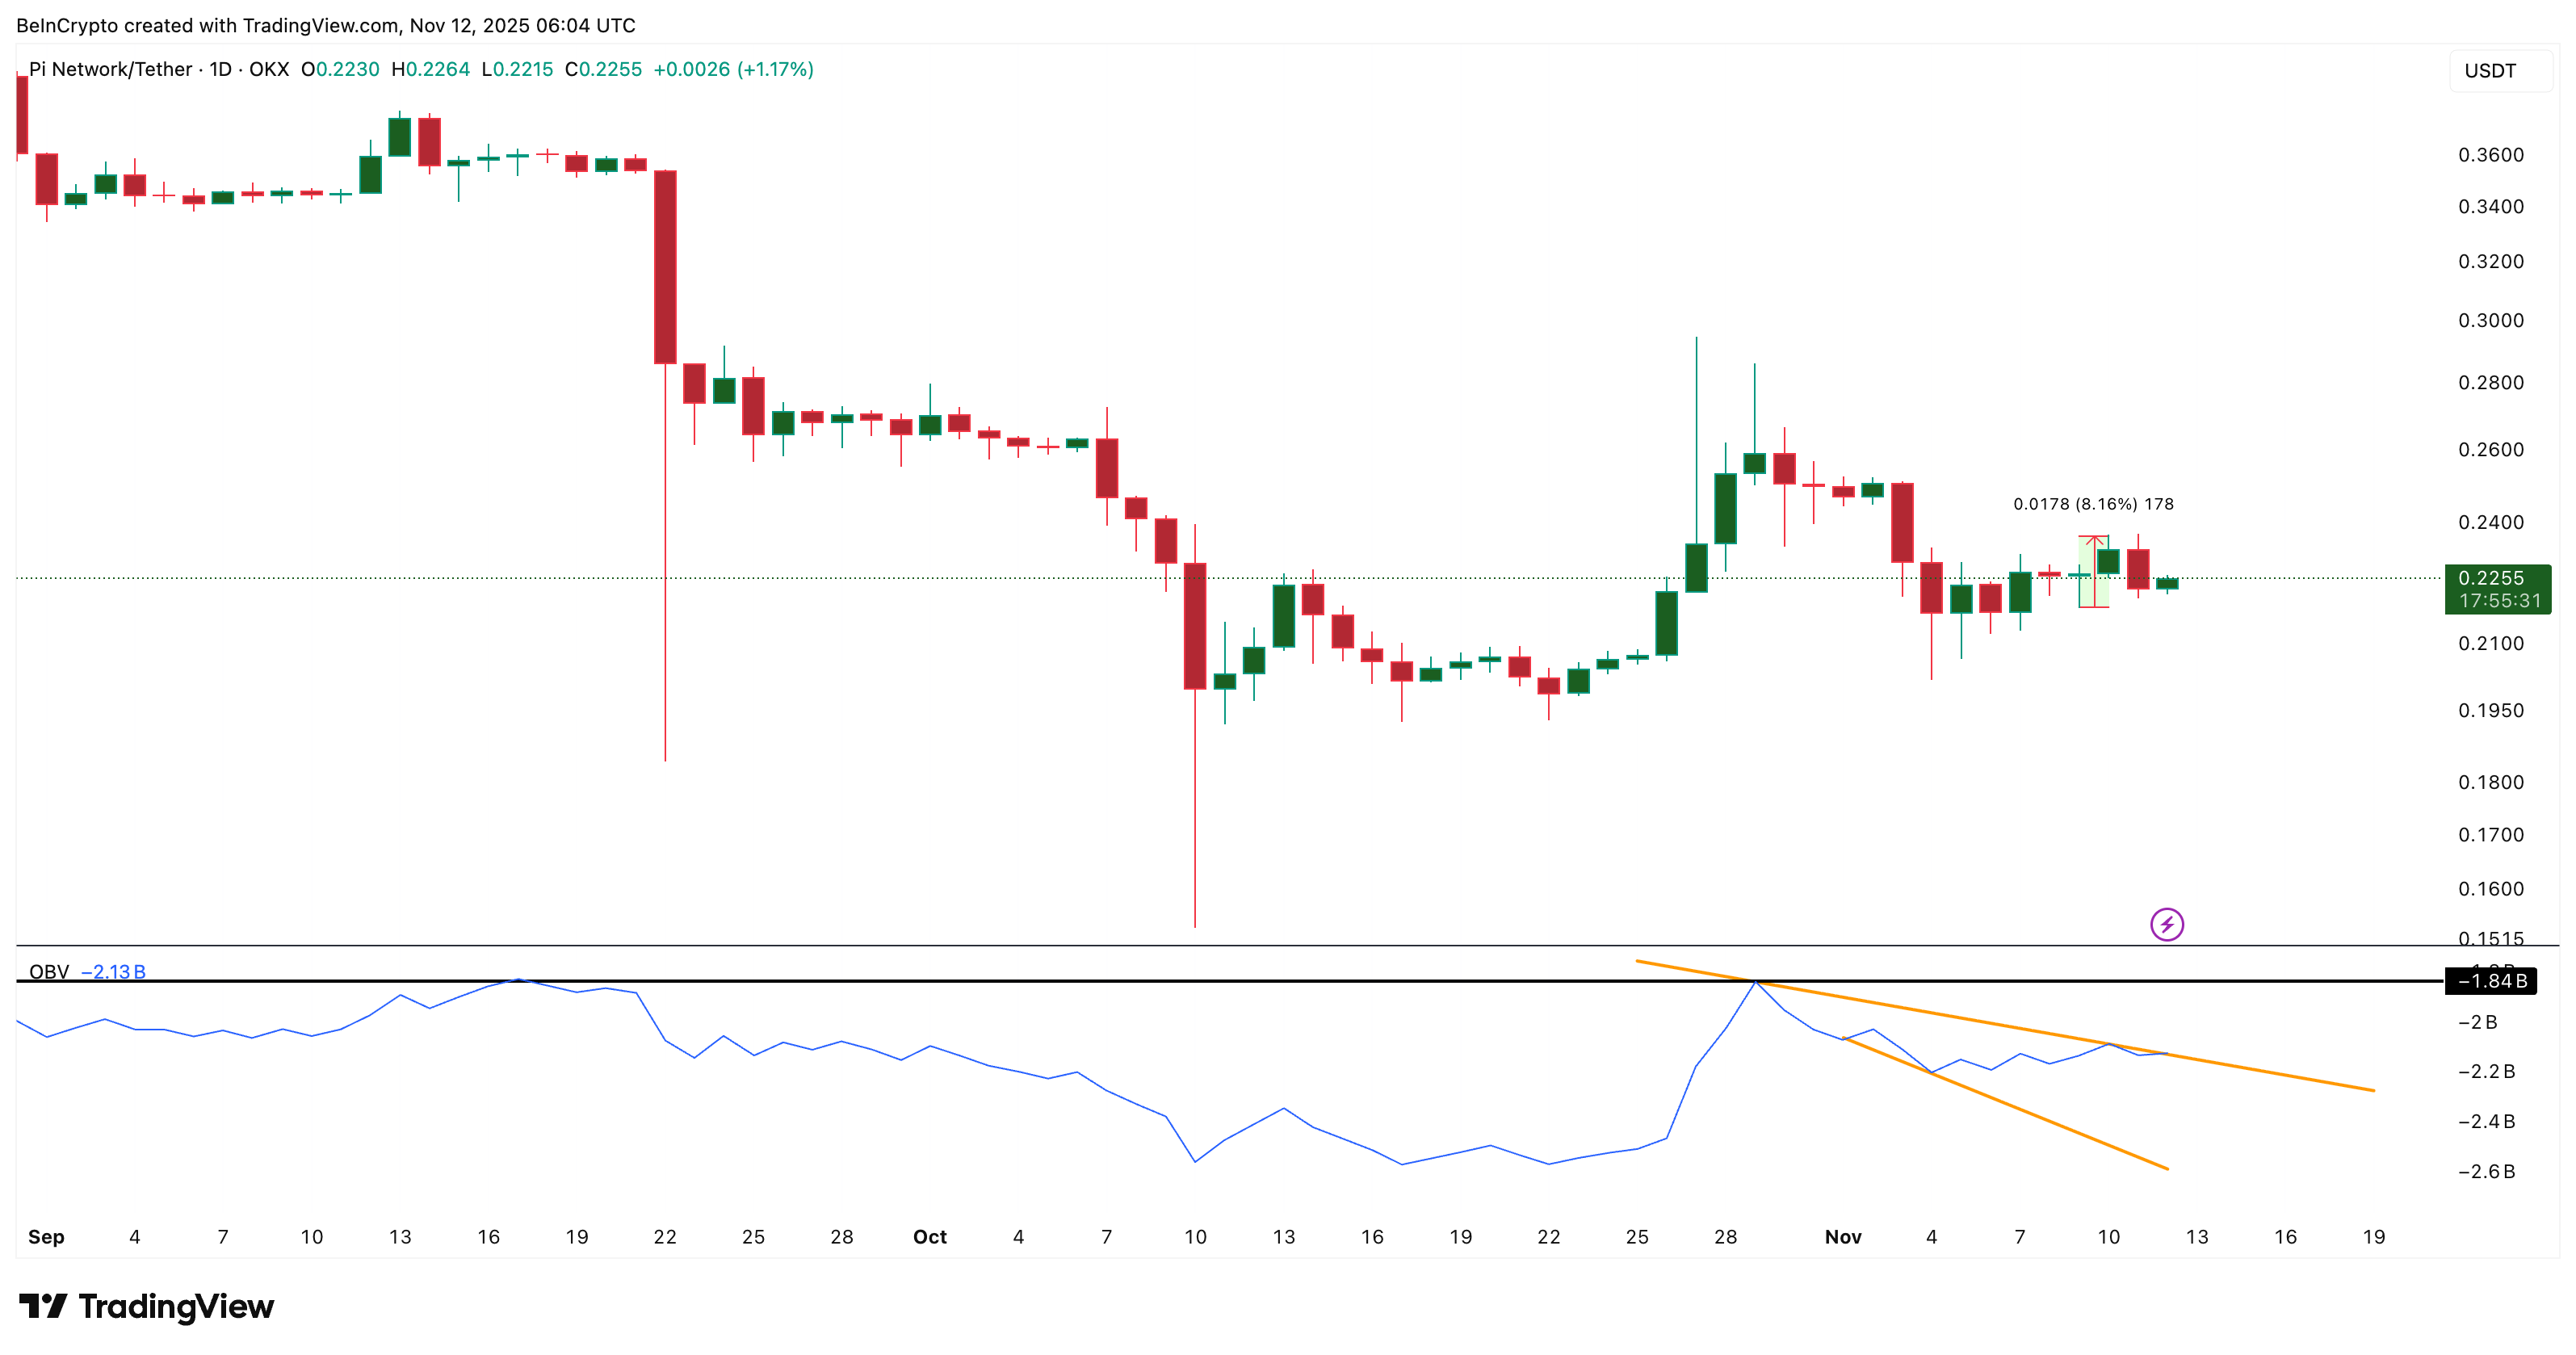Open the Pi Network/Tether symbol name
Image resolution: width=2576 pixels, height=1355 pixels.
pos(110,70)
